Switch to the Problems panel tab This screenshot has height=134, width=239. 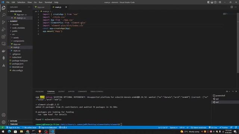tap(40, 92)
